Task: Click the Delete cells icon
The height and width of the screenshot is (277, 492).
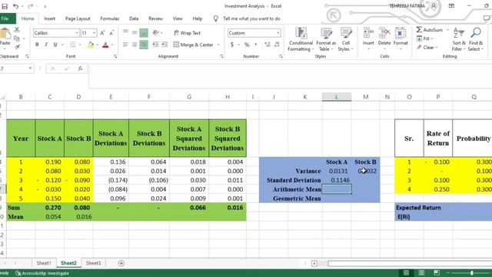Action: [384, 33]
